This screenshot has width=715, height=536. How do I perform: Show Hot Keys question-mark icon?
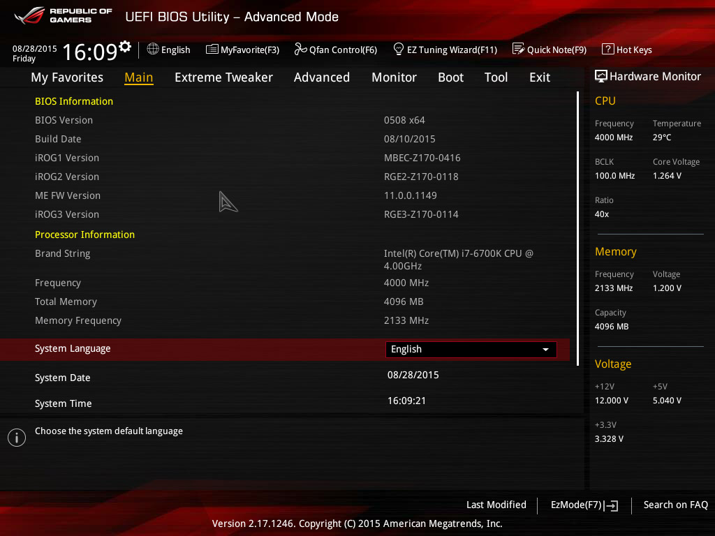[x=607, y=49]
